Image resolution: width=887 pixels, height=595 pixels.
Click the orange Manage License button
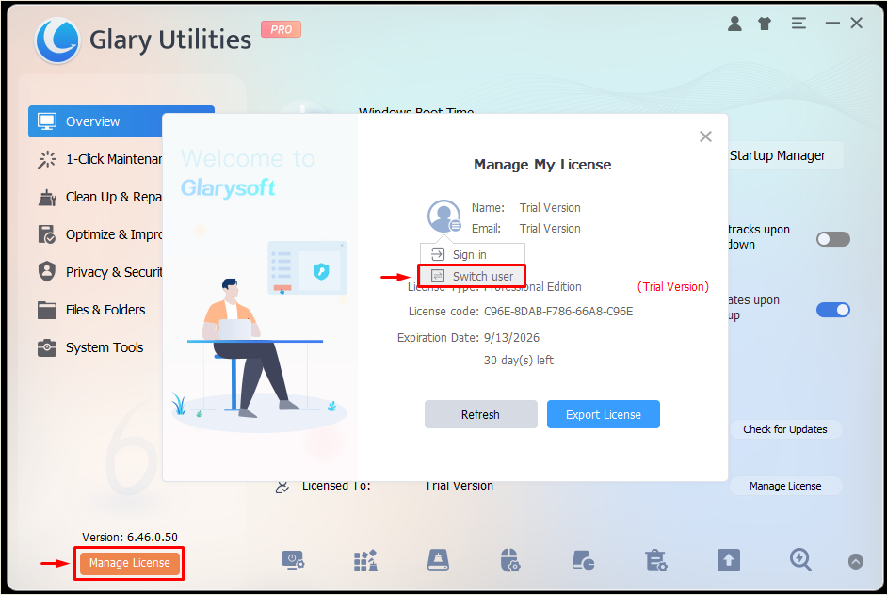[x=130, y=563]
